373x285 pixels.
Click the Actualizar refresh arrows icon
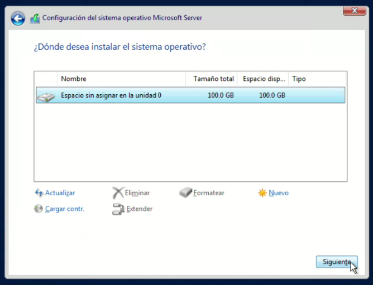39,193
